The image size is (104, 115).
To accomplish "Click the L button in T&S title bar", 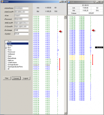I will 94,2.
